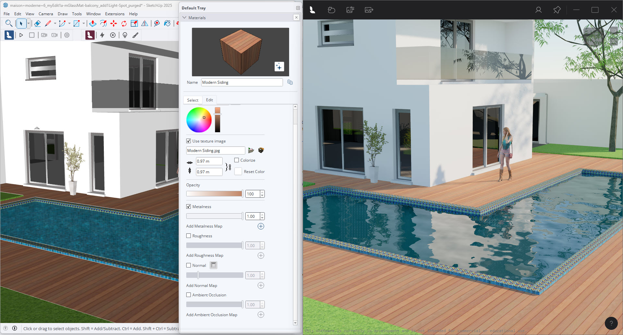Image resolution: width=623 pixels, height=335 pixels.
Task: Open the Extensions menu
Action: [115, 14]
